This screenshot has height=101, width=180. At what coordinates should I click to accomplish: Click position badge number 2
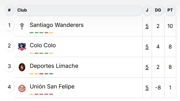point(9,46)
